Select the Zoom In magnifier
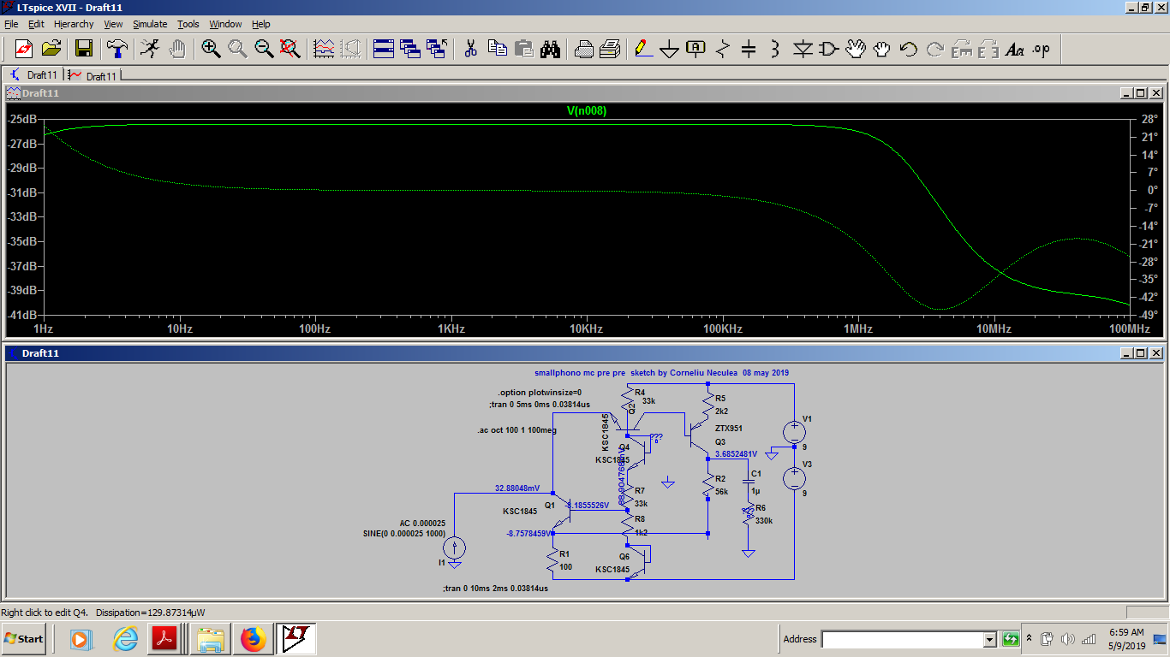 211,49
